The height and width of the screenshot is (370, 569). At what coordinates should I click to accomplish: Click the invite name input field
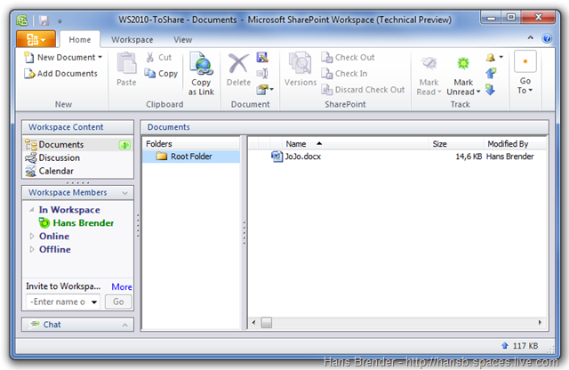click(x=58, y=302)
